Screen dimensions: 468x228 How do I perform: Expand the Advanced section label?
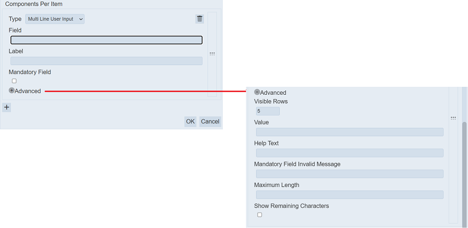pos(28,91)
